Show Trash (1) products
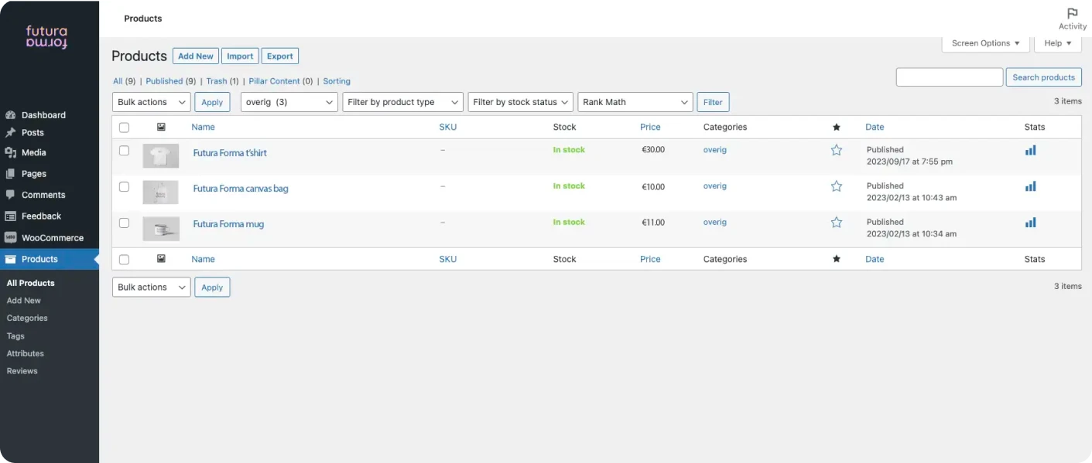1092x463 pixels. tap(222, 81)
